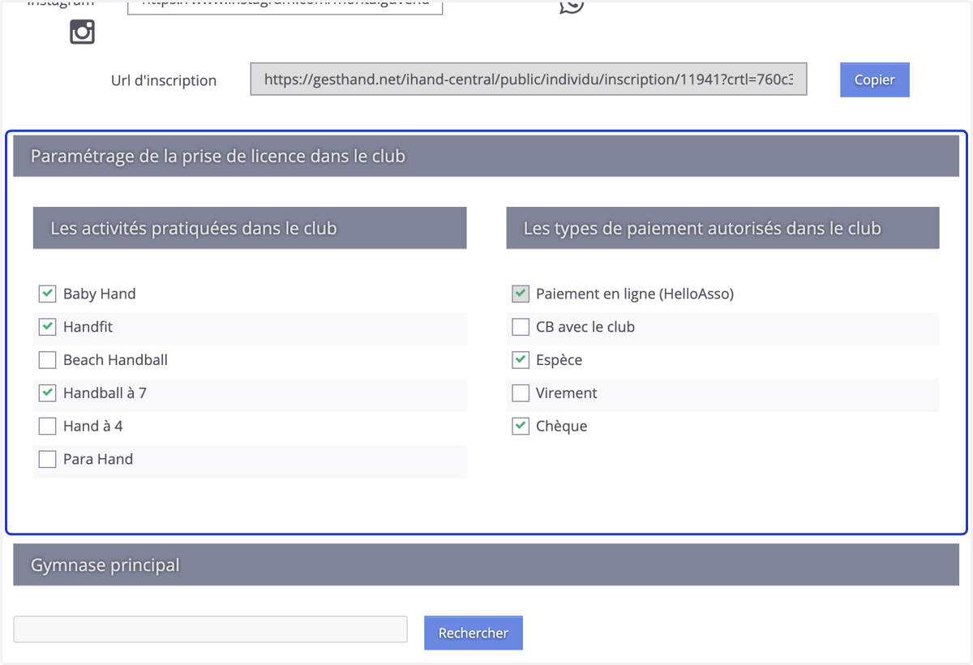This screenshot has height=665, width=973.
Task: Enable the Beach Handball checkbox
Action: coord(47,360)
